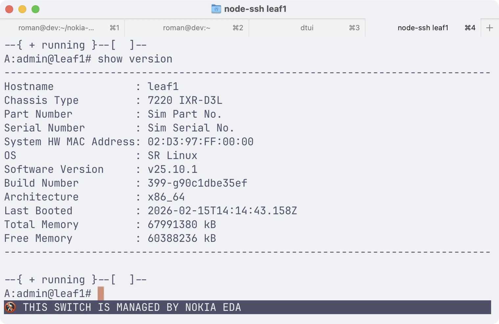
Task: Maximize the window with the green button
Action: tap(36, 9)
